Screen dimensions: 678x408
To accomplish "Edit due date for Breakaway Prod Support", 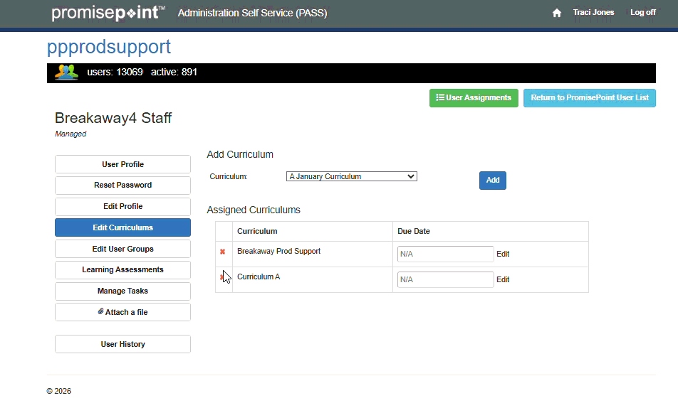I will [x=503, y=254].
